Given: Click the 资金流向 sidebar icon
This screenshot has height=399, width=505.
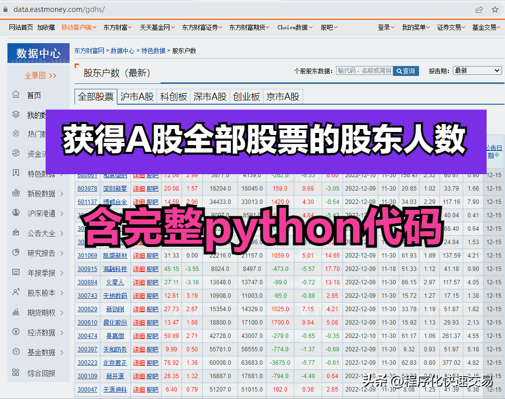Looking at the screenshot, I should pyautogui.click(x=16, y=153).
